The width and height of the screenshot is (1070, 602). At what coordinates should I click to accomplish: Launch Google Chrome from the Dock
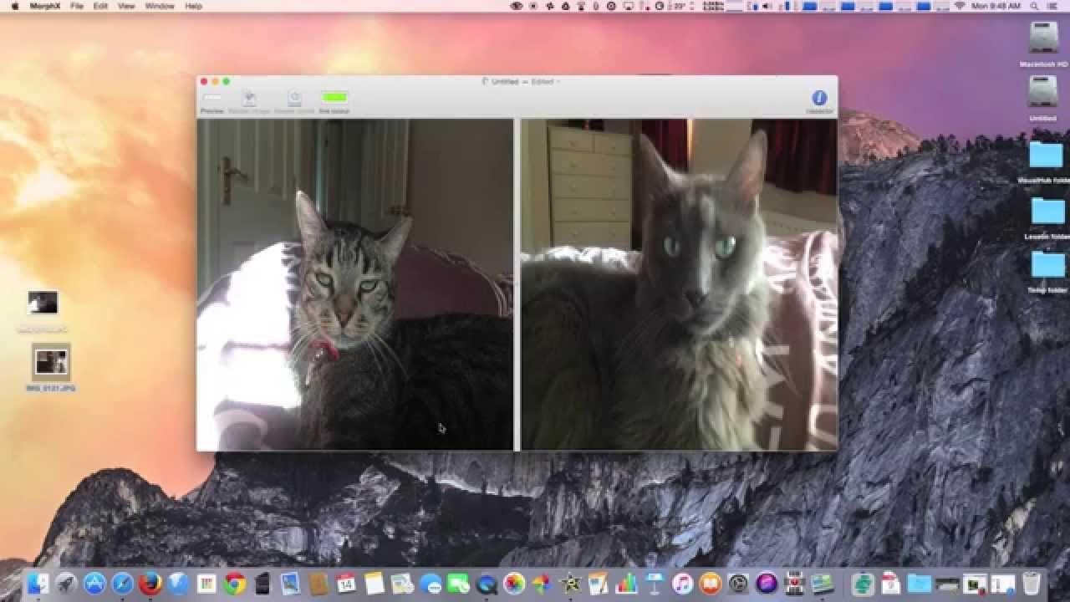tap(235, 583)
